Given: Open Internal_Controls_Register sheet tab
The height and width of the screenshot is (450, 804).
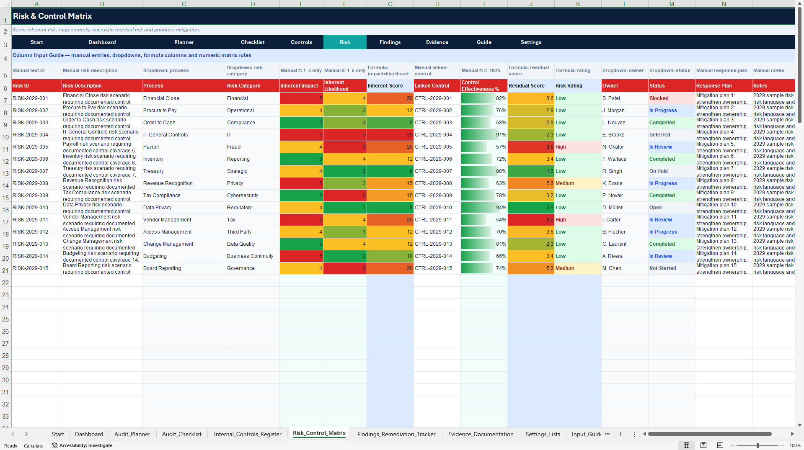Looking at the screenshot, I should coord(248,434).
